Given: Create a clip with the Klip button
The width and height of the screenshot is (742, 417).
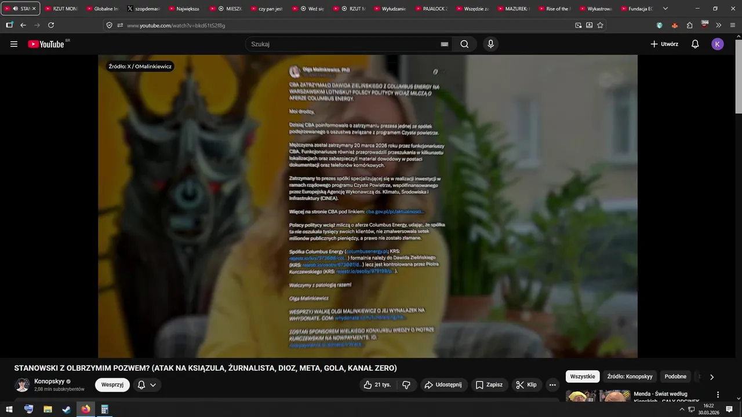Looking at the screenshot, I should click(x=526, y=385).
